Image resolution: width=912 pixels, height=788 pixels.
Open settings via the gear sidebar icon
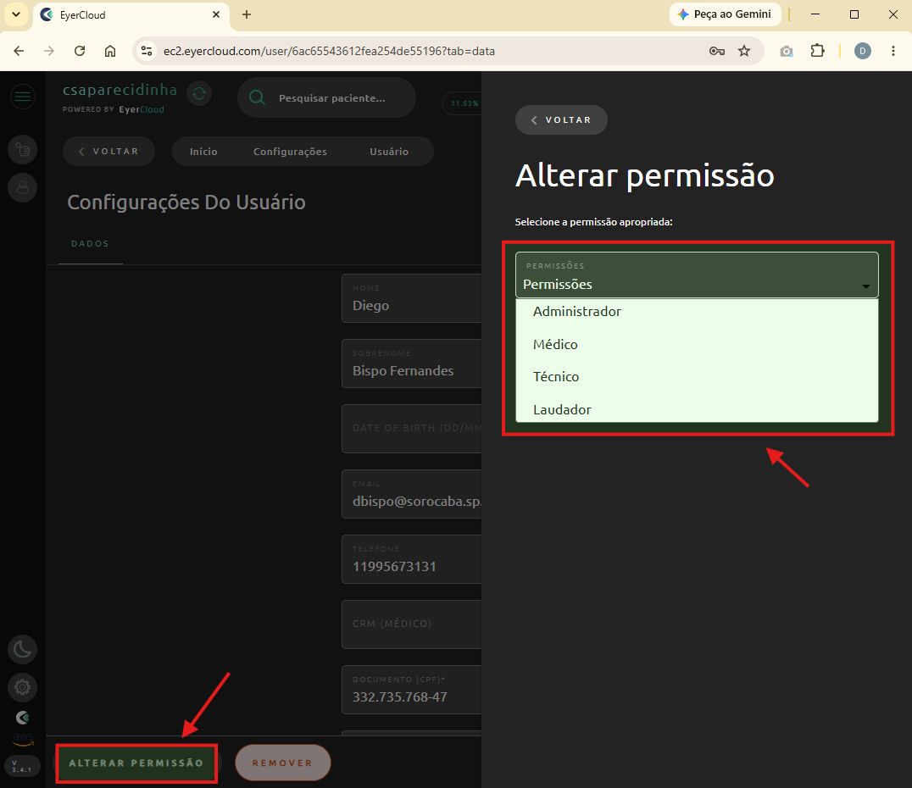[23, 687]
